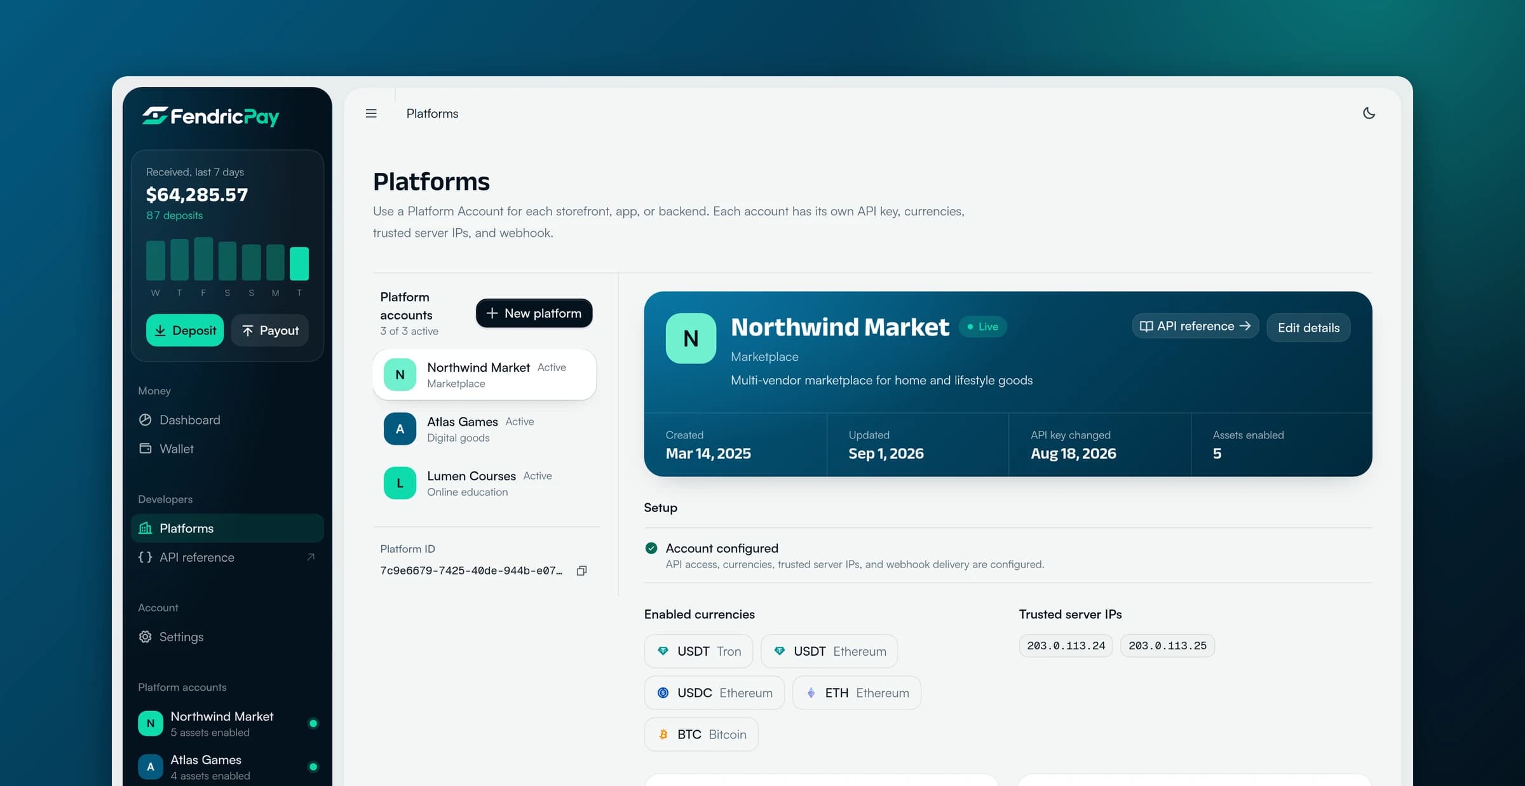Viewport: 1525px width, 786px height.
Task: Click the API reference braces icon
Action: [146, 557]
